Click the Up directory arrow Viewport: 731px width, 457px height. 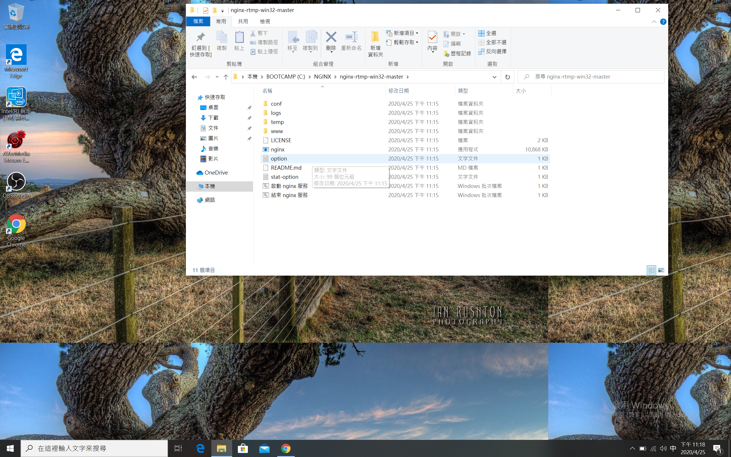pyautogui.click(x=226, y=77)
